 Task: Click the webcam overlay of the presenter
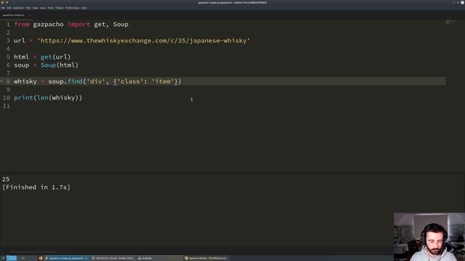tap(429, 237)
